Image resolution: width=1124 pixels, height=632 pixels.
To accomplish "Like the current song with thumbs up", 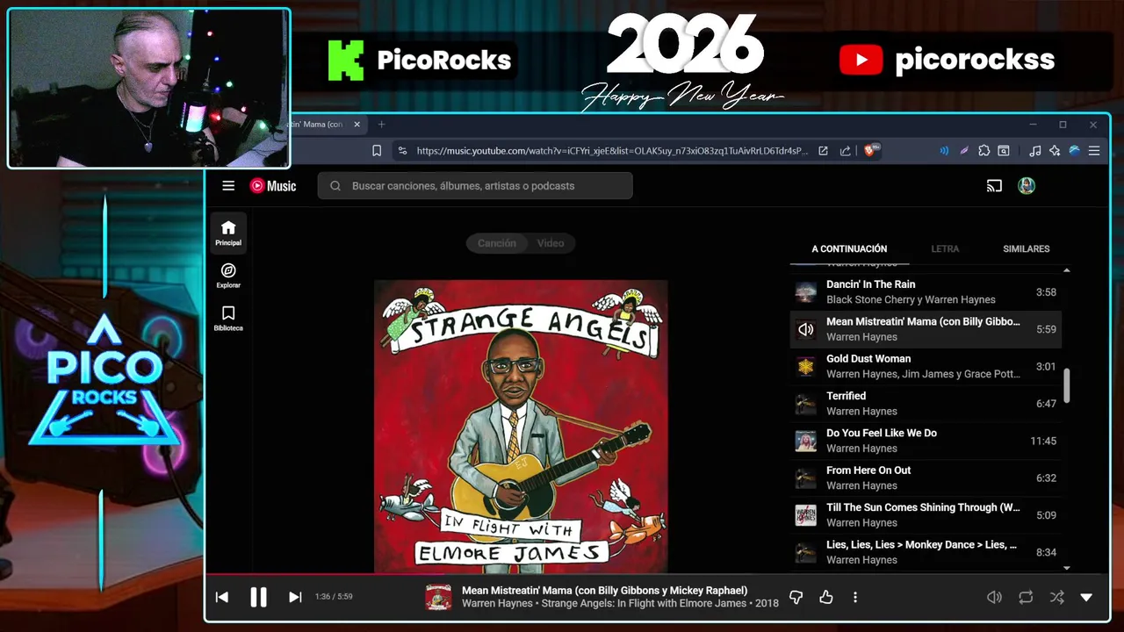I will (826, 597).
